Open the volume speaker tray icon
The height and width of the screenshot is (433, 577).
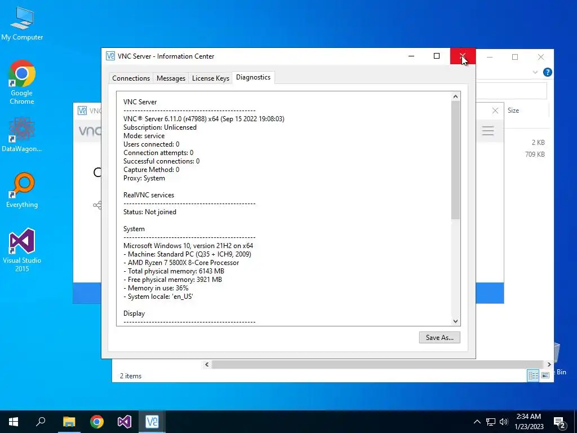coord(504,422)
